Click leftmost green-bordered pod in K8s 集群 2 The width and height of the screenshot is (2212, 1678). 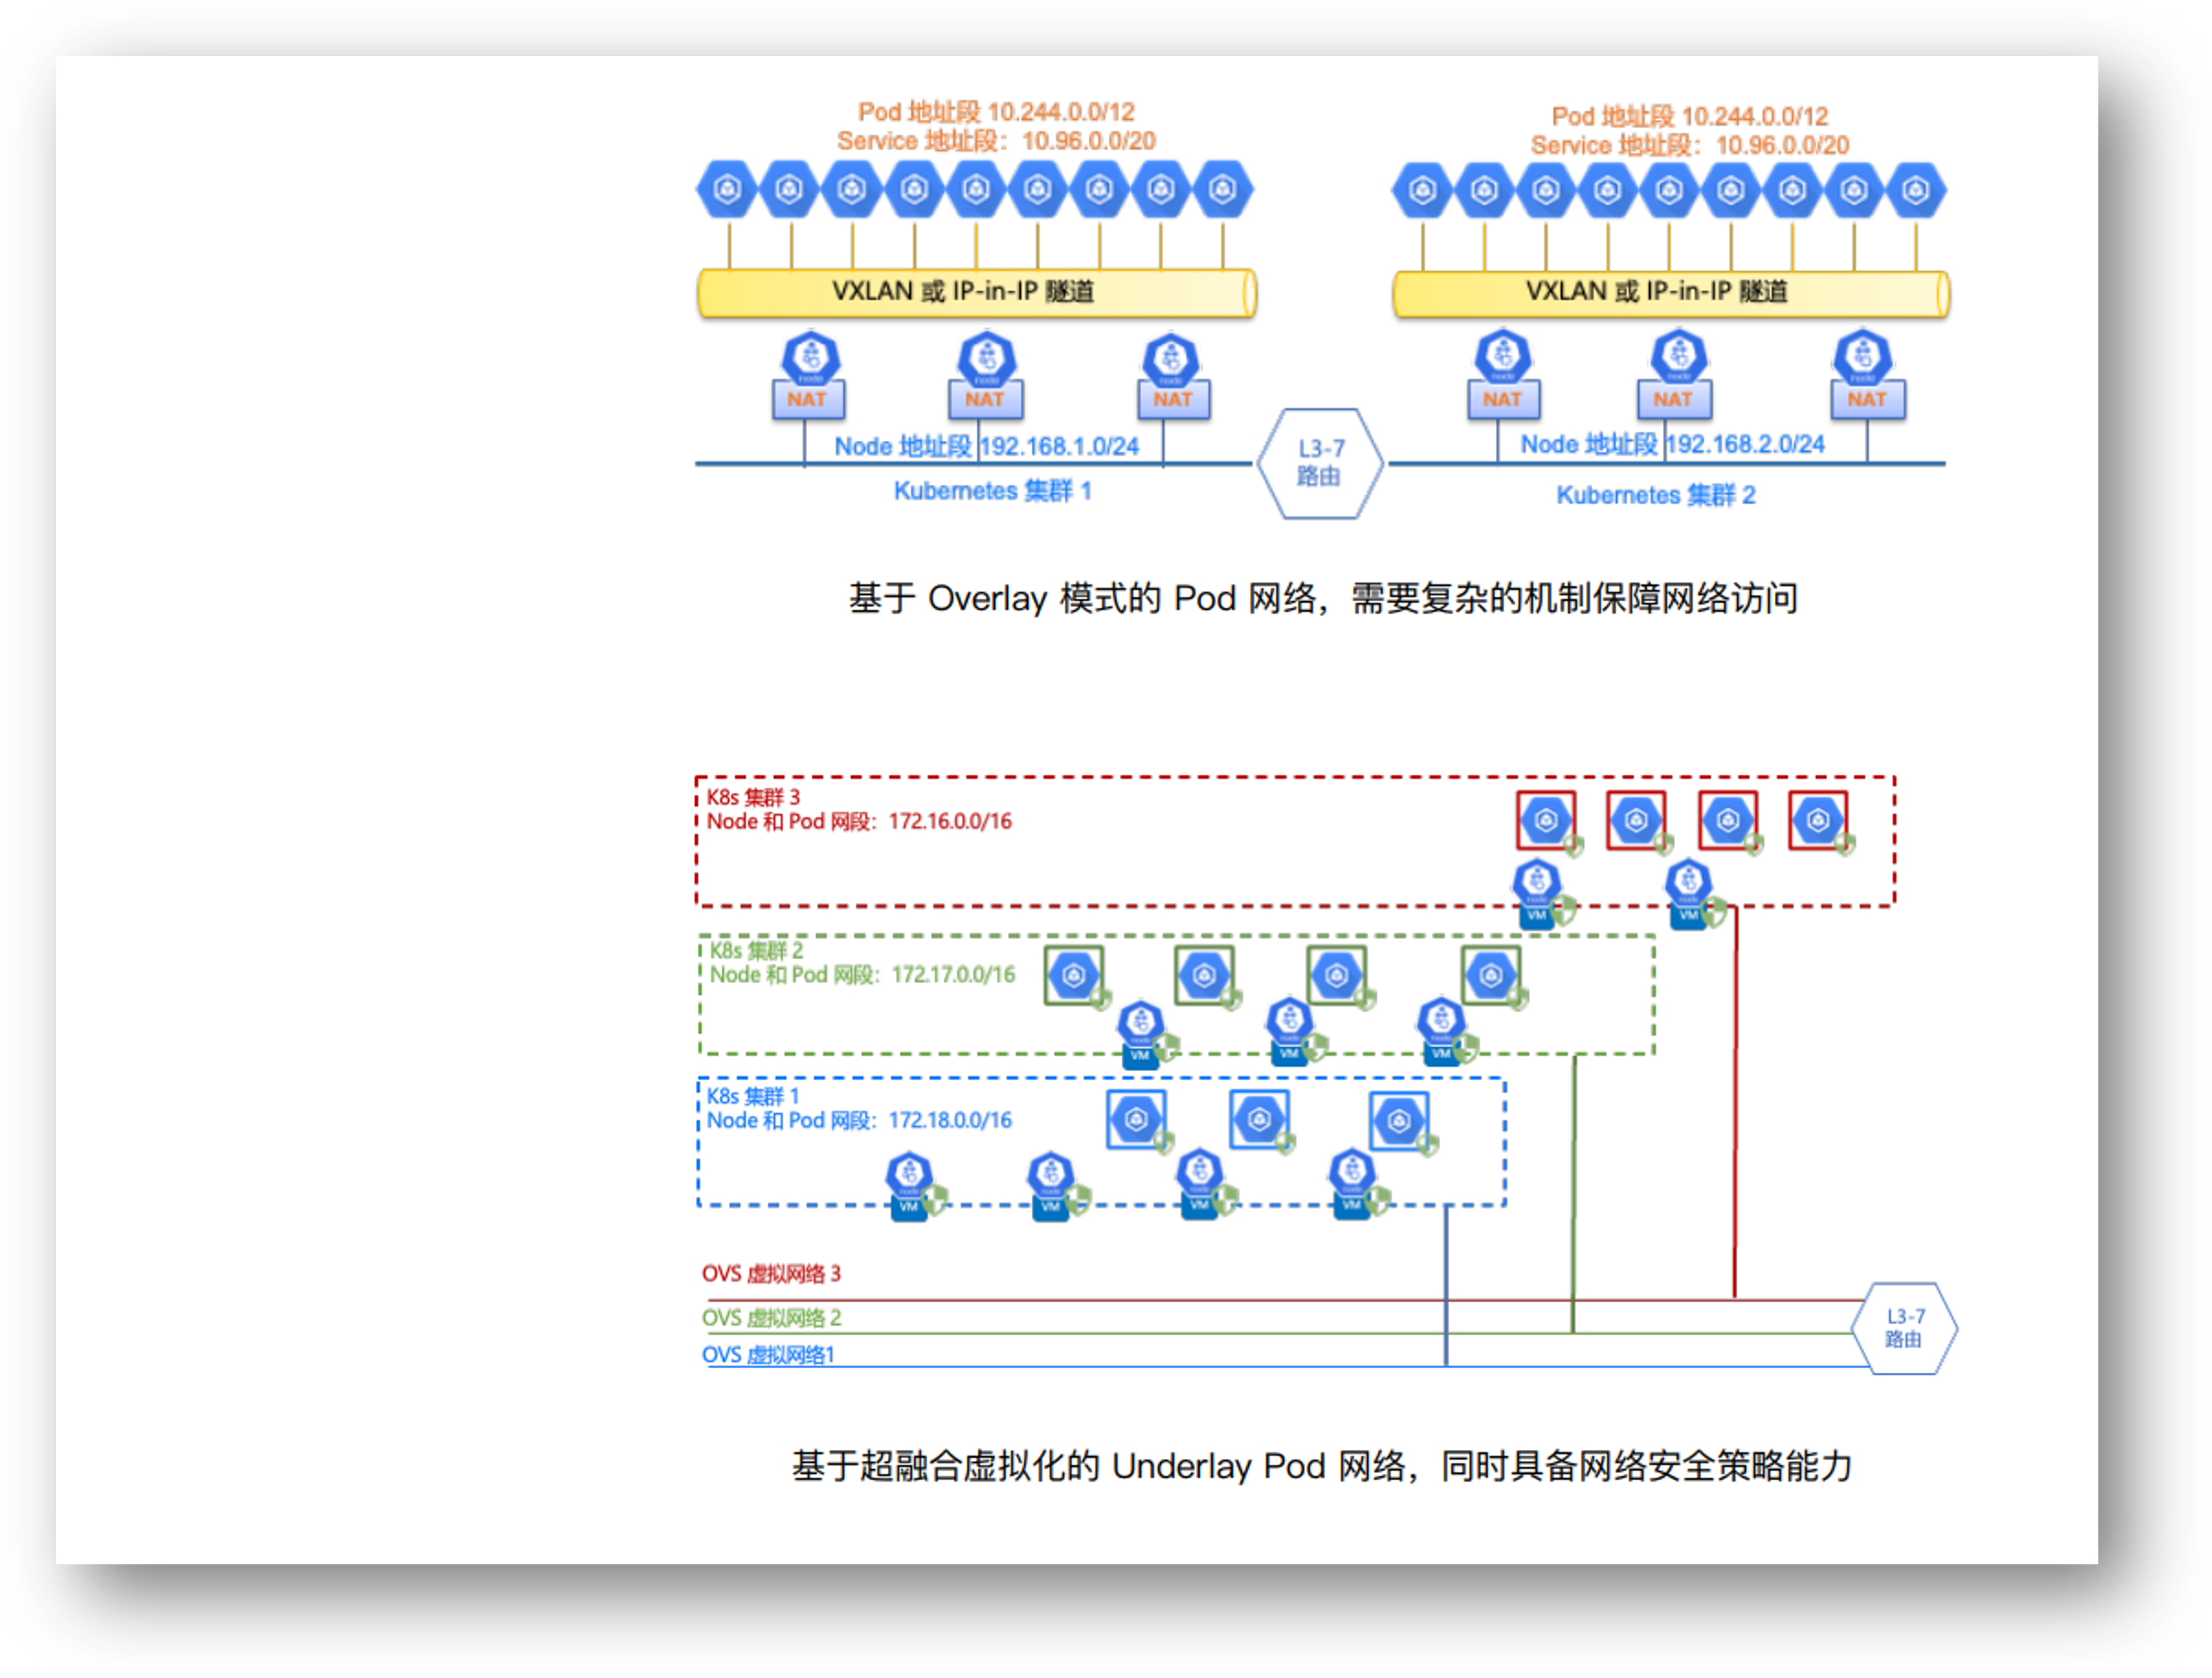pos(1074,975)
